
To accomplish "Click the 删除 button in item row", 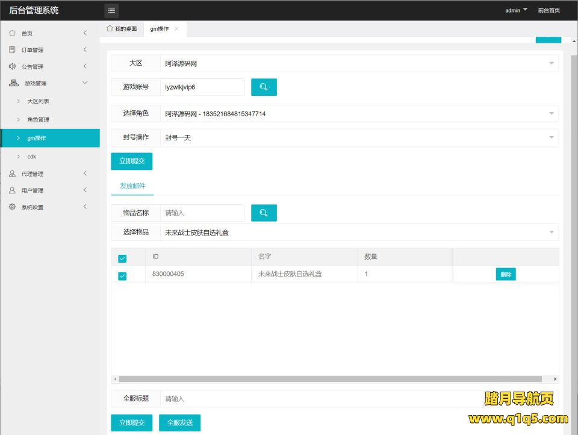I will (x=506, y=274).
